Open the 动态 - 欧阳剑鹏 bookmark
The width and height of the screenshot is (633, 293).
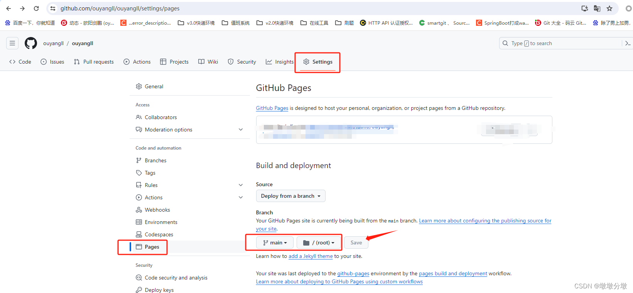(x=88, y=23)
